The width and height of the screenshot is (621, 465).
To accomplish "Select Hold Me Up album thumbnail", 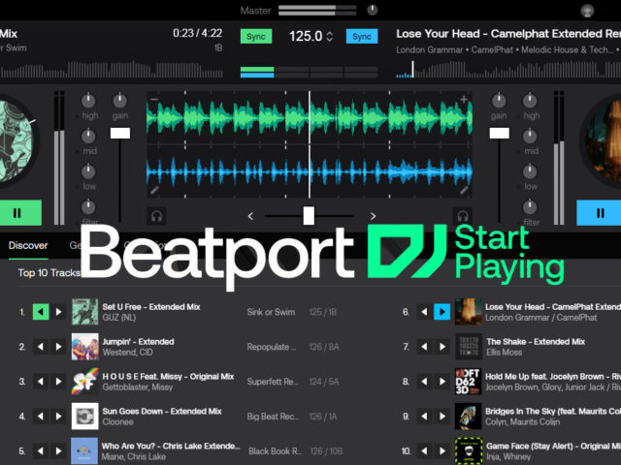I will (x=468, y=381).
